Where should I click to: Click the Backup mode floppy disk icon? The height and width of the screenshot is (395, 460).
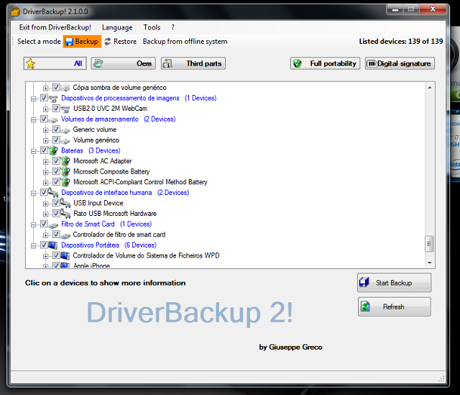69,42
